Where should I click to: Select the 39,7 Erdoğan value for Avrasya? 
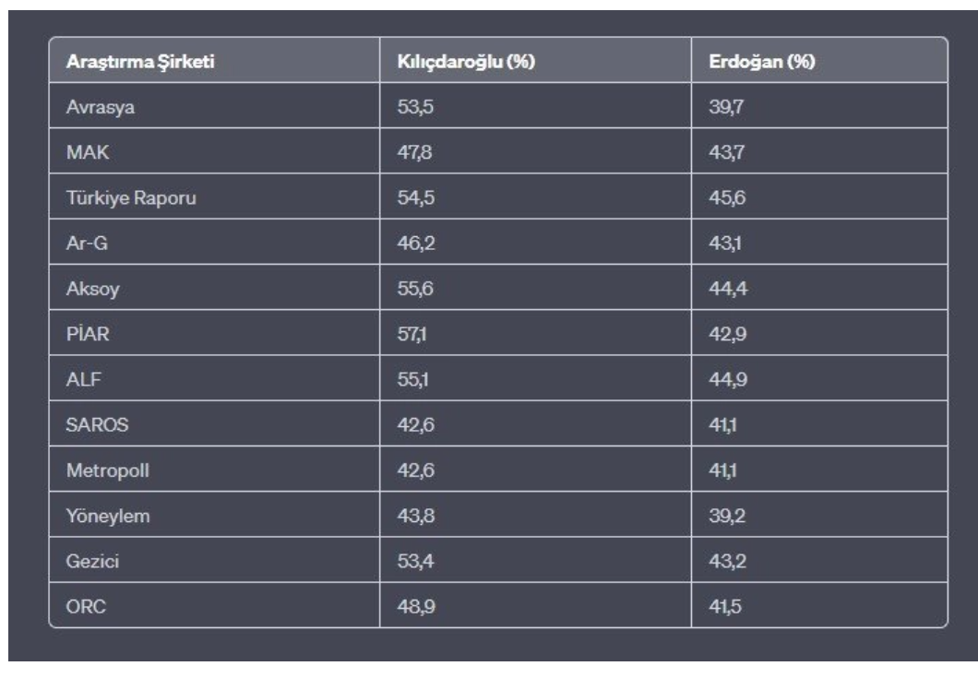point(726,107)
